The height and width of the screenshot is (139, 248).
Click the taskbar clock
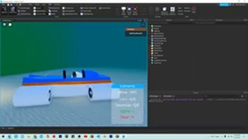[x=237, y=136]
